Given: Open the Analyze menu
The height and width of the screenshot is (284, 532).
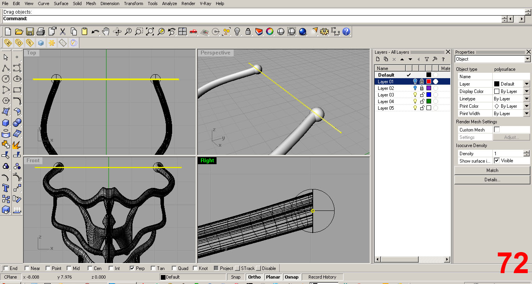Looking at the screenshot, I should tap(169, 4).
